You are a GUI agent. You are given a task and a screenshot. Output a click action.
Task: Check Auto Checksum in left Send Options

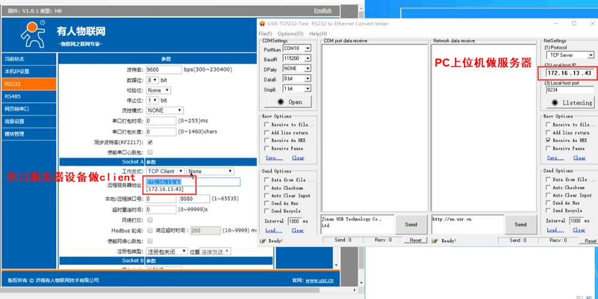267,188
